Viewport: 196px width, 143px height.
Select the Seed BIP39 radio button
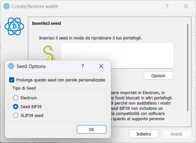(x=16, y=107)
